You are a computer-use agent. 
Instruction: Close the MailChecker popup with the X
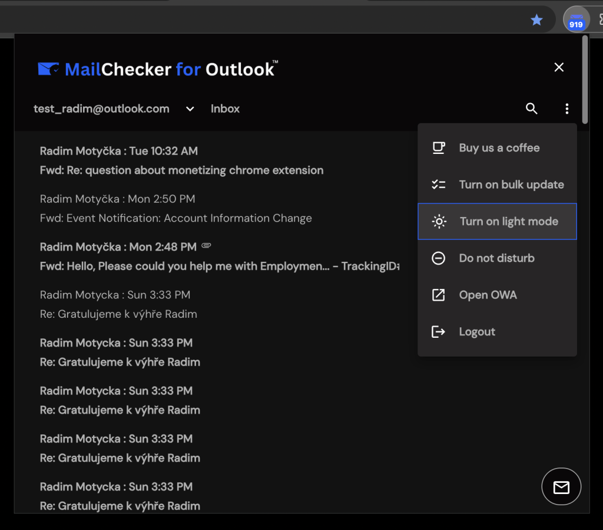559,67
